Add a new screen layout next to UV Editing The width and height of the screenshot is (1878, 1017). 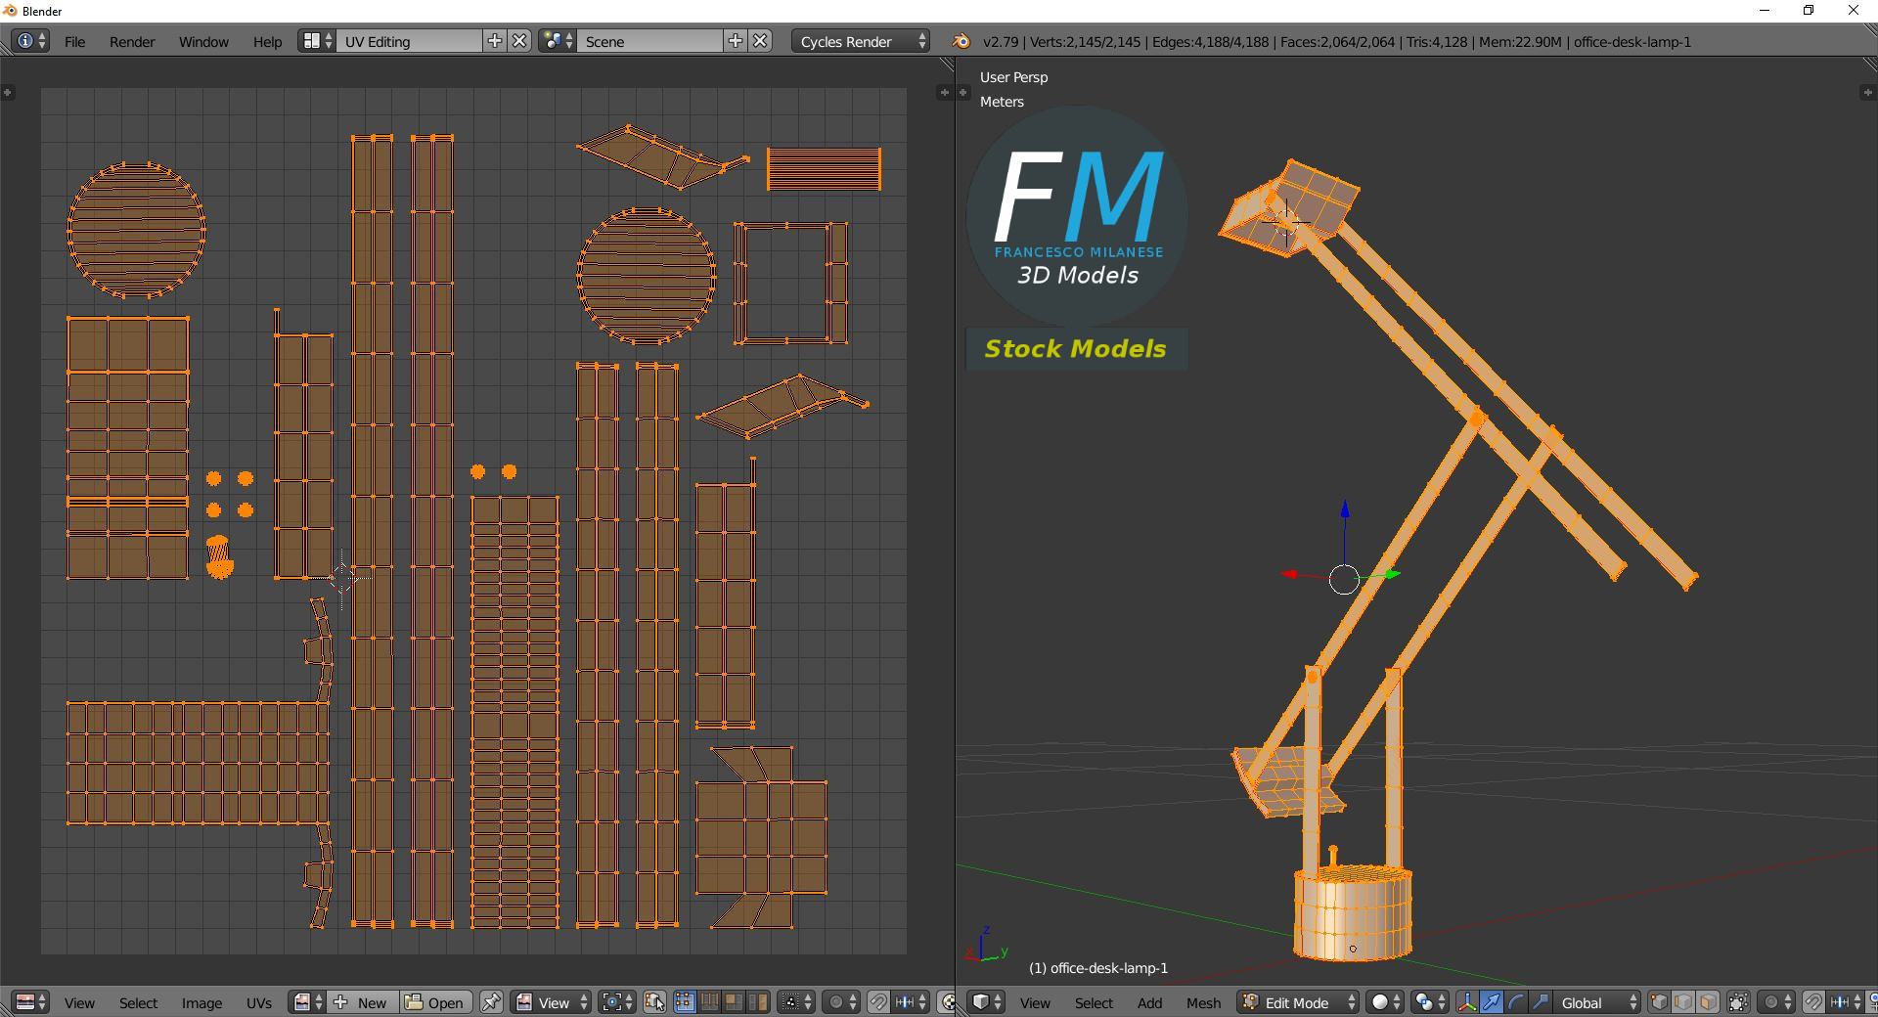pos(495,41)
